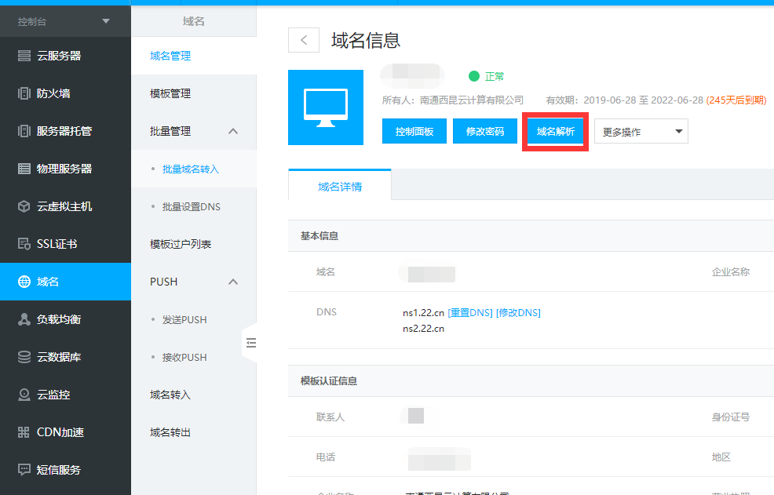Click the cloud database icon
Image resolution: width=774 pixels, height=495 pixels.
coord(24,357)
